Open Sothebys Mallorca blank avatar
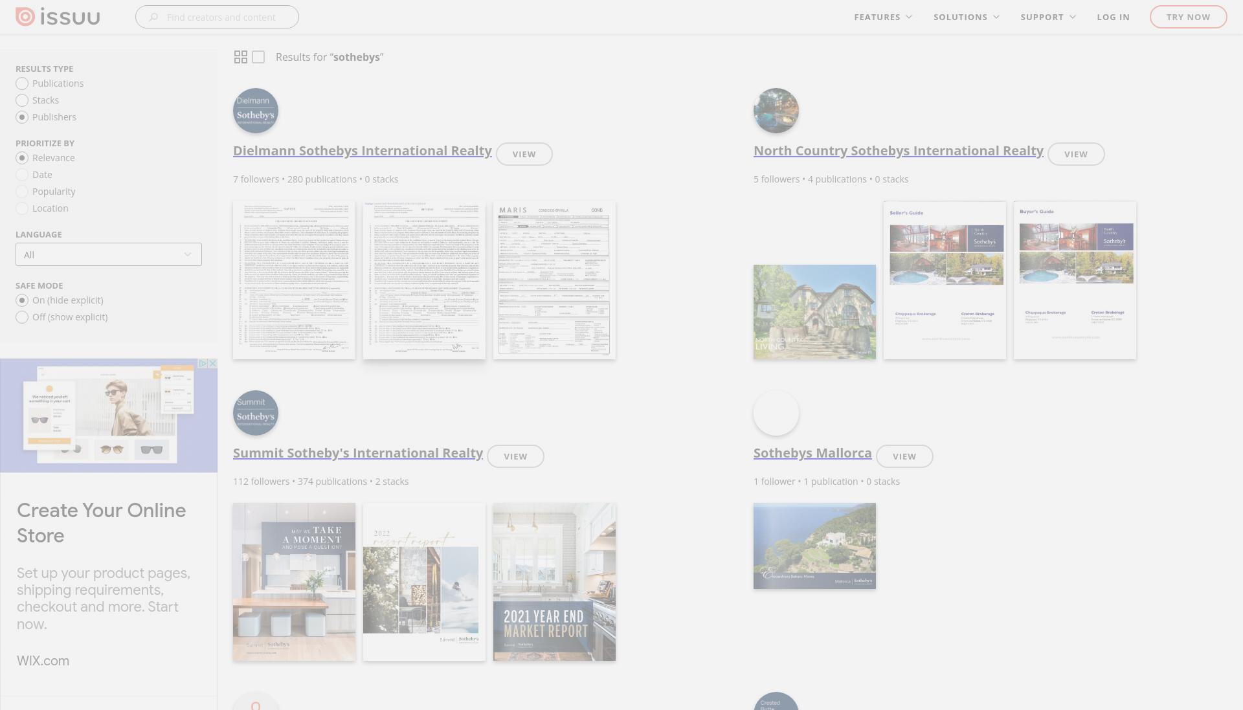The image size is (1243, 710). (776, 413)
